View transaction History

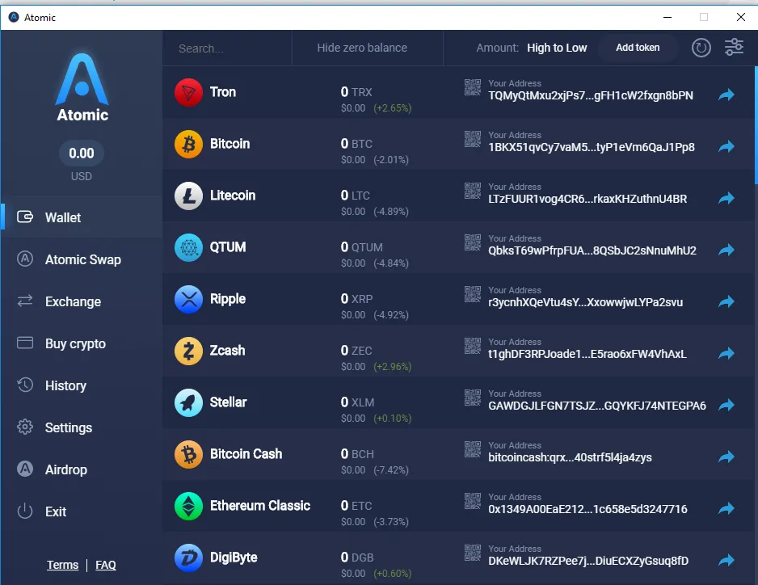click(81, 385)
